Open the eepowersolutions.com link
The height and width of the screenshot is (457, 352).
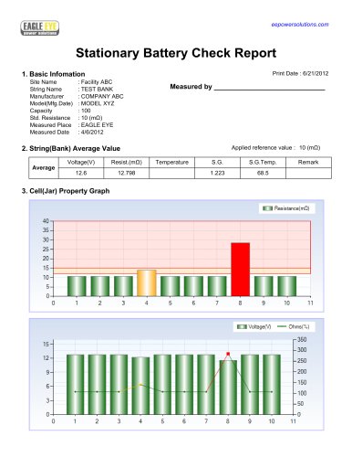coord(300,25)
